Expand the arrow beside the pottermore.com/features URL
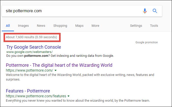Image resolution: width=172 pixels, height=107 pixels. (68, 96)
